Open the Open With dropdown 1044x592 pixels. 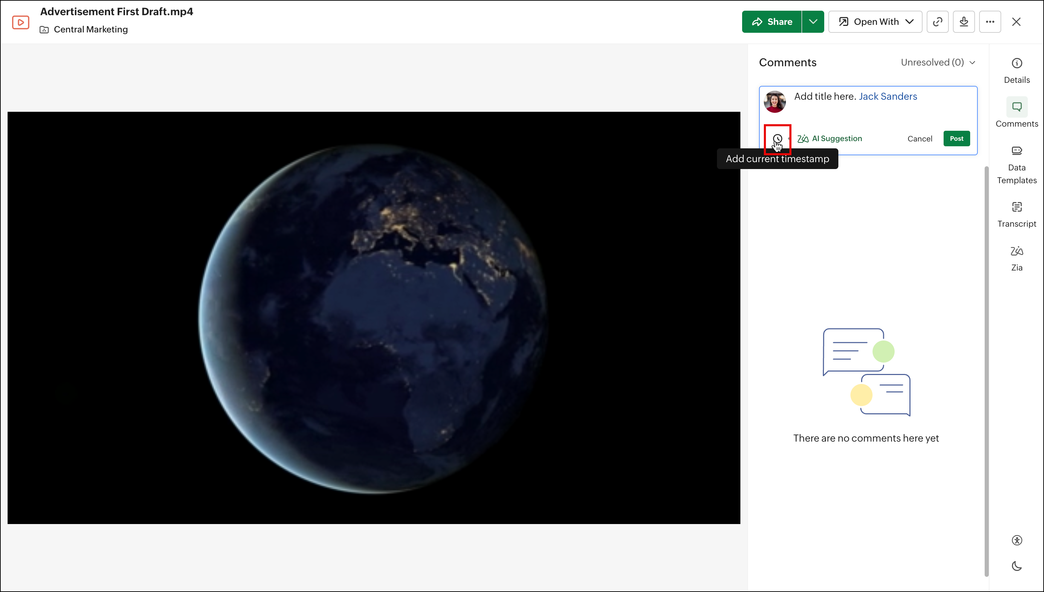coord(875,21)
